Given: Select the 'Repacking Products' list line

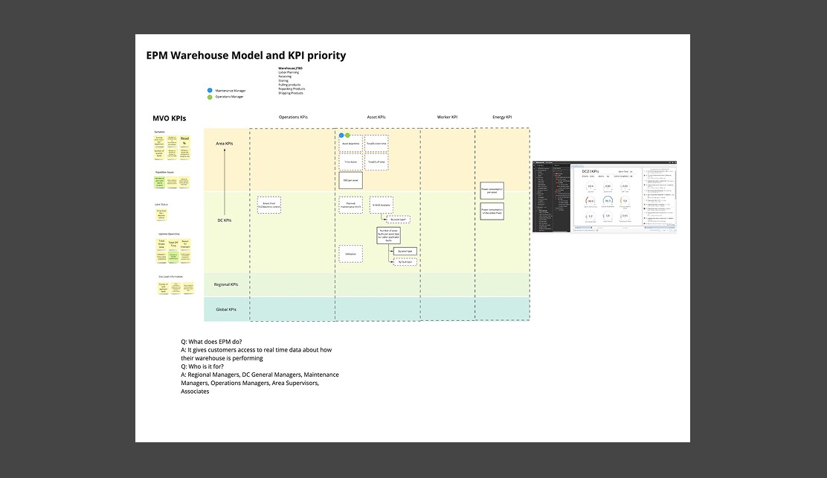Looking at the screenshot, I should (292, 89).
